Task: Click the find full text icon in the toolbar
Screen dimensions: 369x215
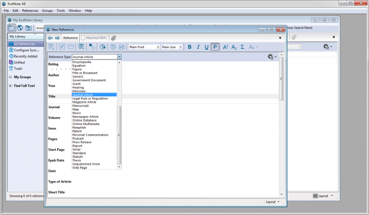Action: click(x=103, y=47)
